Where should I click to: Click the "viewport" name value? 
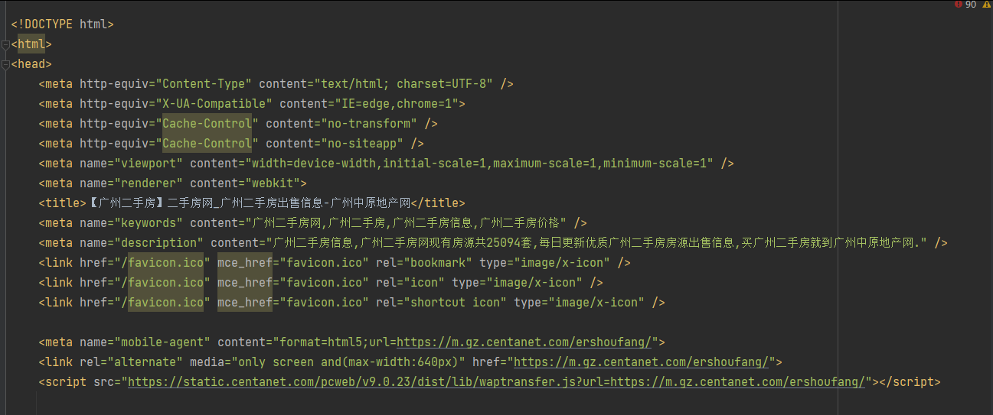pos(149,164)
